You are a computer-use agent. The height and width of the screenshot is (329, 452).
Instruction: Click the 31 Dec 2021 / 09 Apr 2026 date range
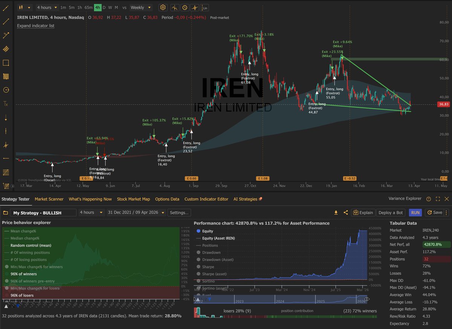(136, 213)
